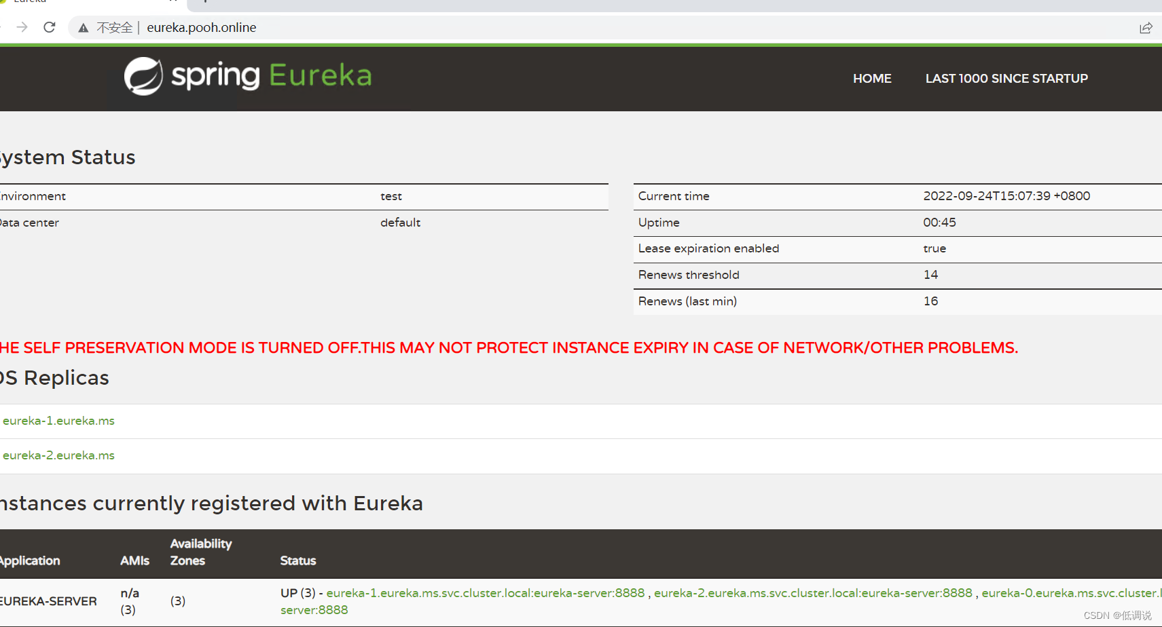The height and width of the screenshot is (627, 1162).
Task: Select the Environment value test
Action: [x=391, y=196]
